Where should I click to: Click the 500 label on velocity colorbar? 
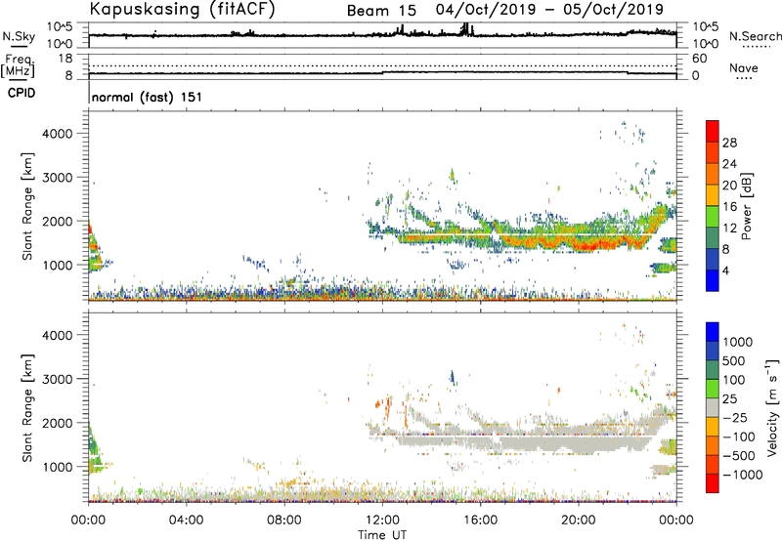(x=734, y=361)
